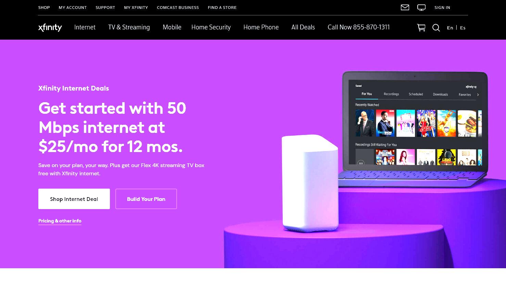Click the TV screen icon in top bar
The height and width of the screenshot is (286, 506).
421,8
